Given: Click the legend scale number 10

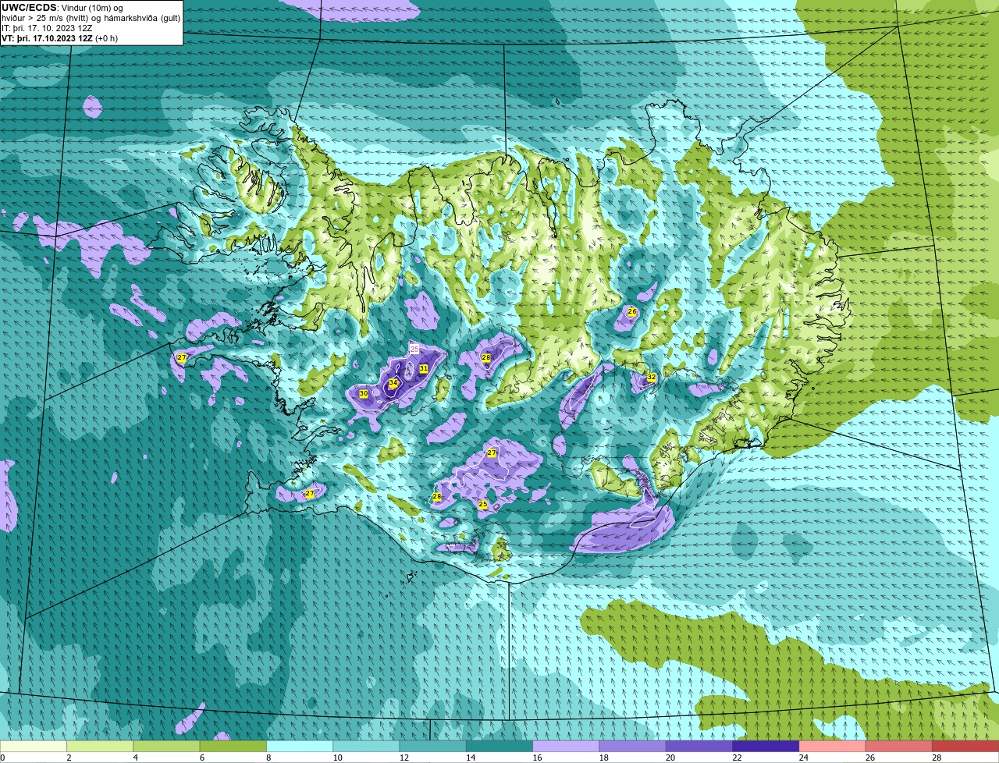Looking at the screenshot, I should (x=337, y=758).
